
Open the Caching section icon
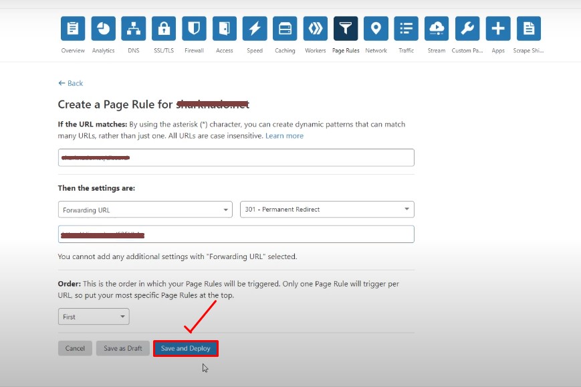coord(285,29)
